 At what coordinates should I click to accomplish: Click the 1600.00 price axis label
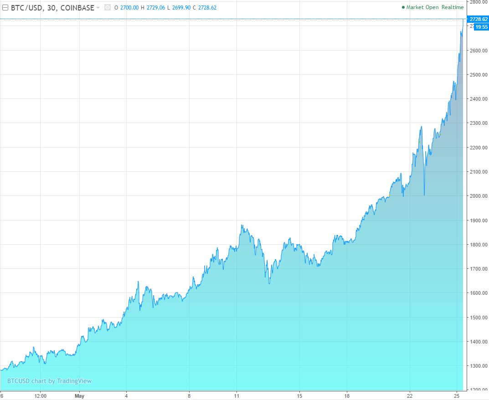click(x=479, y=293)
